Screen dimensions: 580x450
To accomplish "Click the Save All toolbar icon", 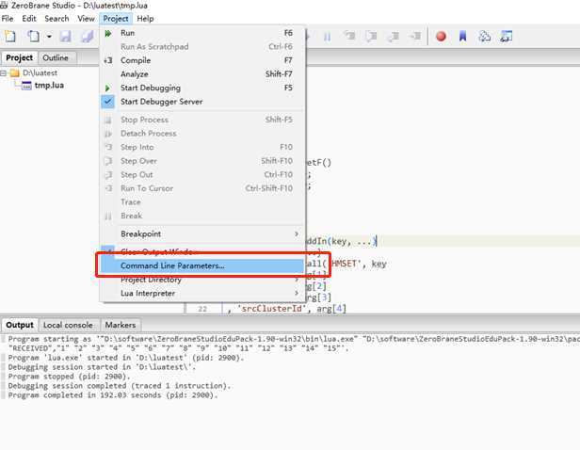I will pos(88,36).
